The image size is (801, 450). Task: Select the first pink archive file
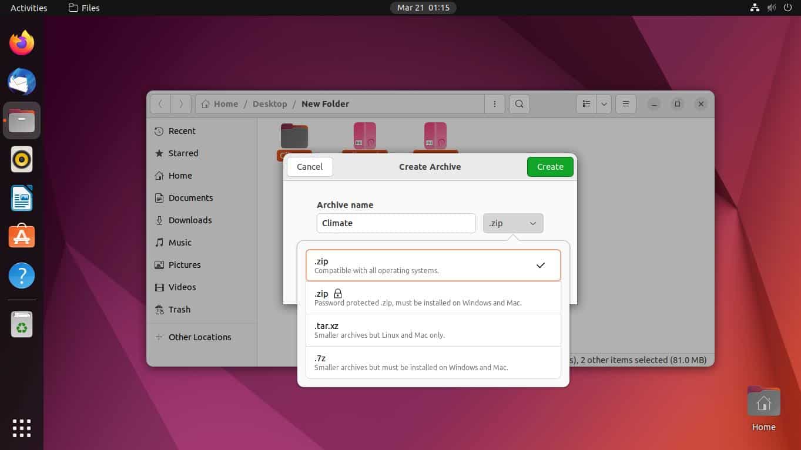[x=365, y=136]
